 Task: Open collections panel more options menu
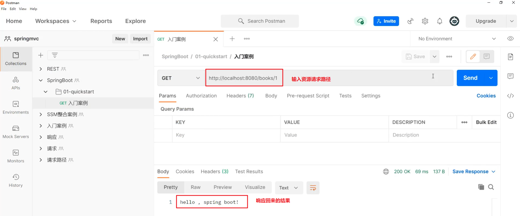(x=146, y=55)
